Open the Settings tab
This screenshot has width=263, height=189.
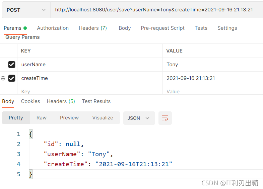click(227, 28)
